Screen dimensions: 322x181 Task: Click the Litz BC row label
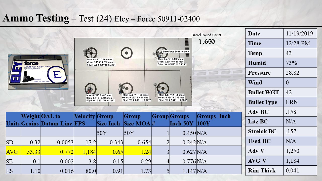[x=258, y=121]
